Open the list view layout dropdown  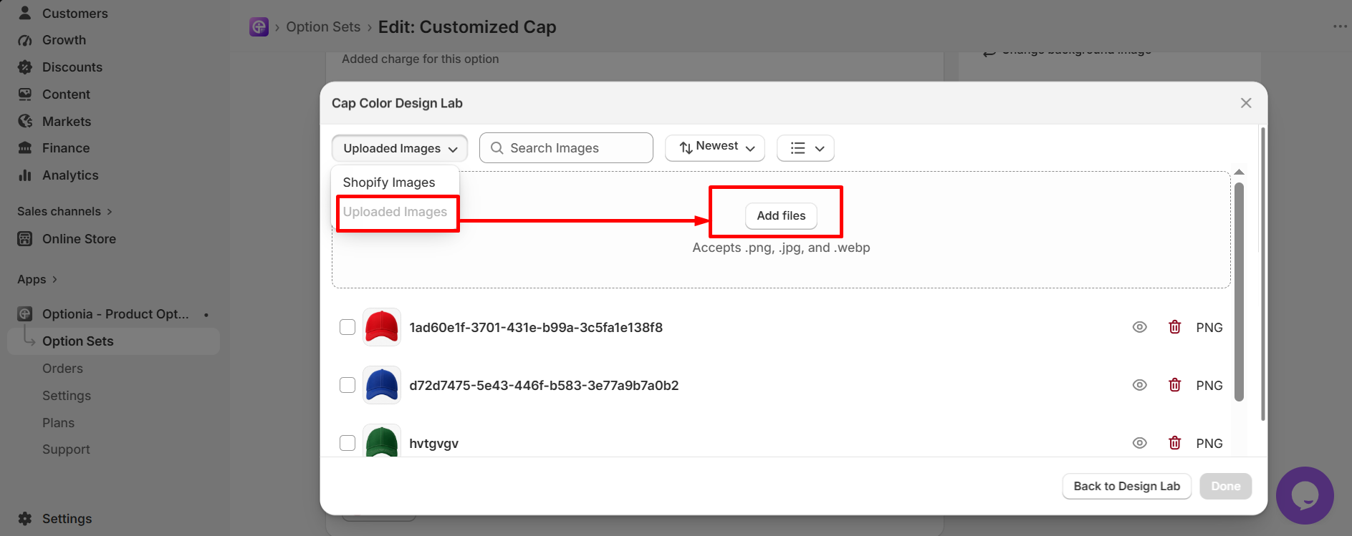(x=806, y=148)
